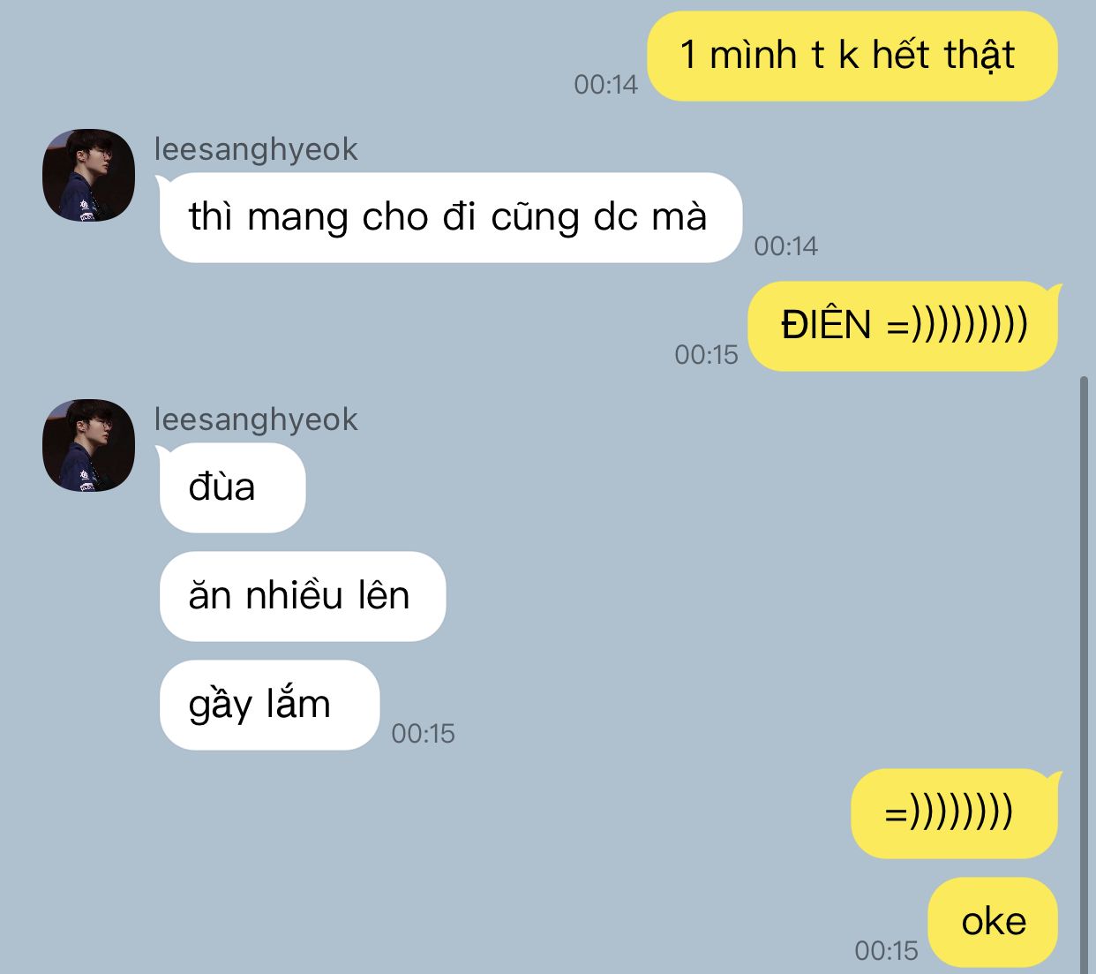Click the 00:15 timestamp beside the 'oke' bubble
Viewport: 1096px width, 974px height.
coord(886,951)
